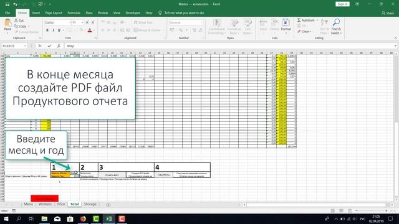The image size is (399, 224).
Task: Open File Explorer from the taskbar
Action: pos(44,218)
